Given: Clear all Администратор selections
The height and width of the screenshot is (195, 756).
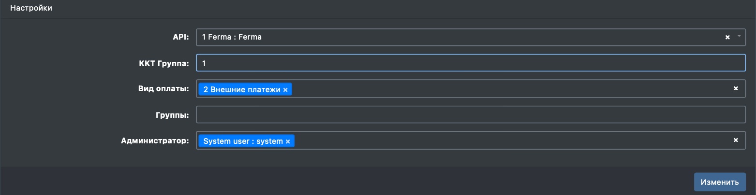Looking at the screenshot, I should pyautogui.click(x=736, y=140).
